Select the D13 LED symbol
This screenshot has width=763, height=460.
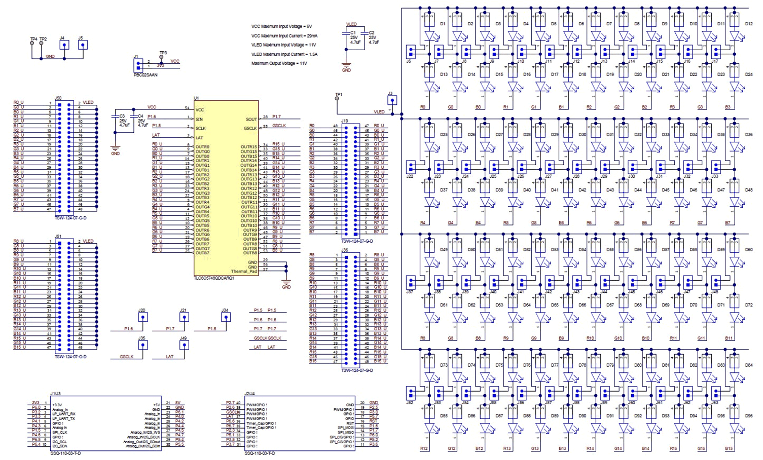[431, 87]
